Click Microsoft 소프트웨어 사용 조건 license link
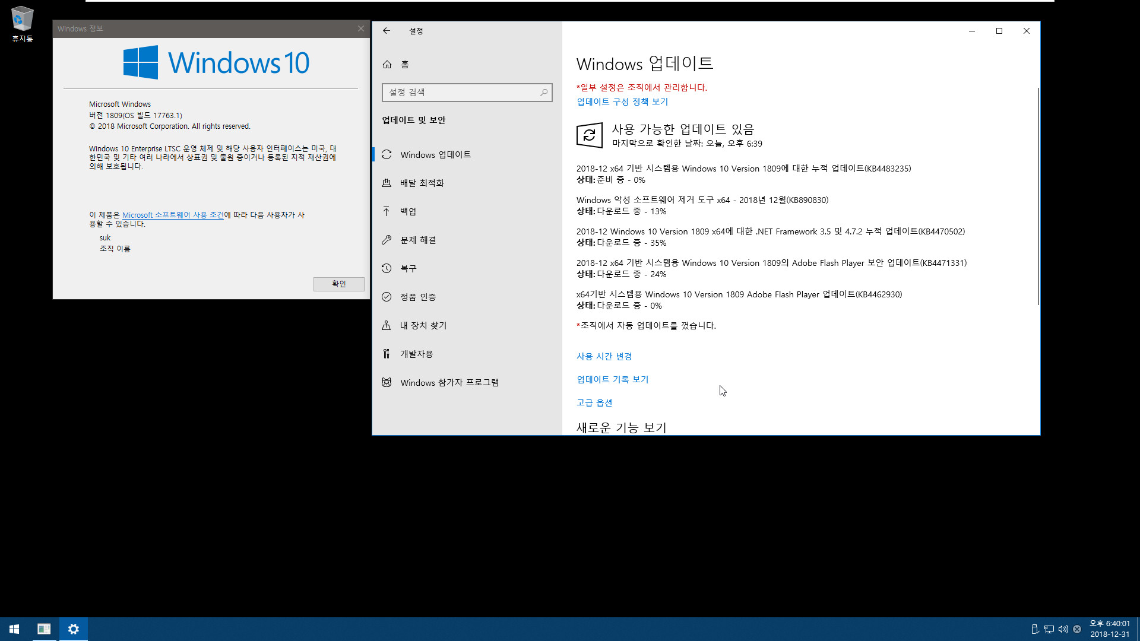Screen dimensions: 1140x641 [x=173, y=215]
